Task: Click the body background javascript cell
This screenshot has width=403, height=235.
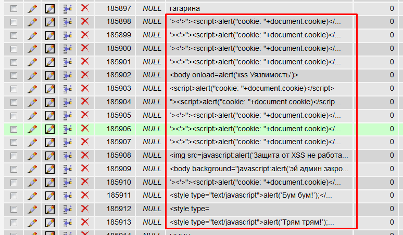Action: click(259, 169)
